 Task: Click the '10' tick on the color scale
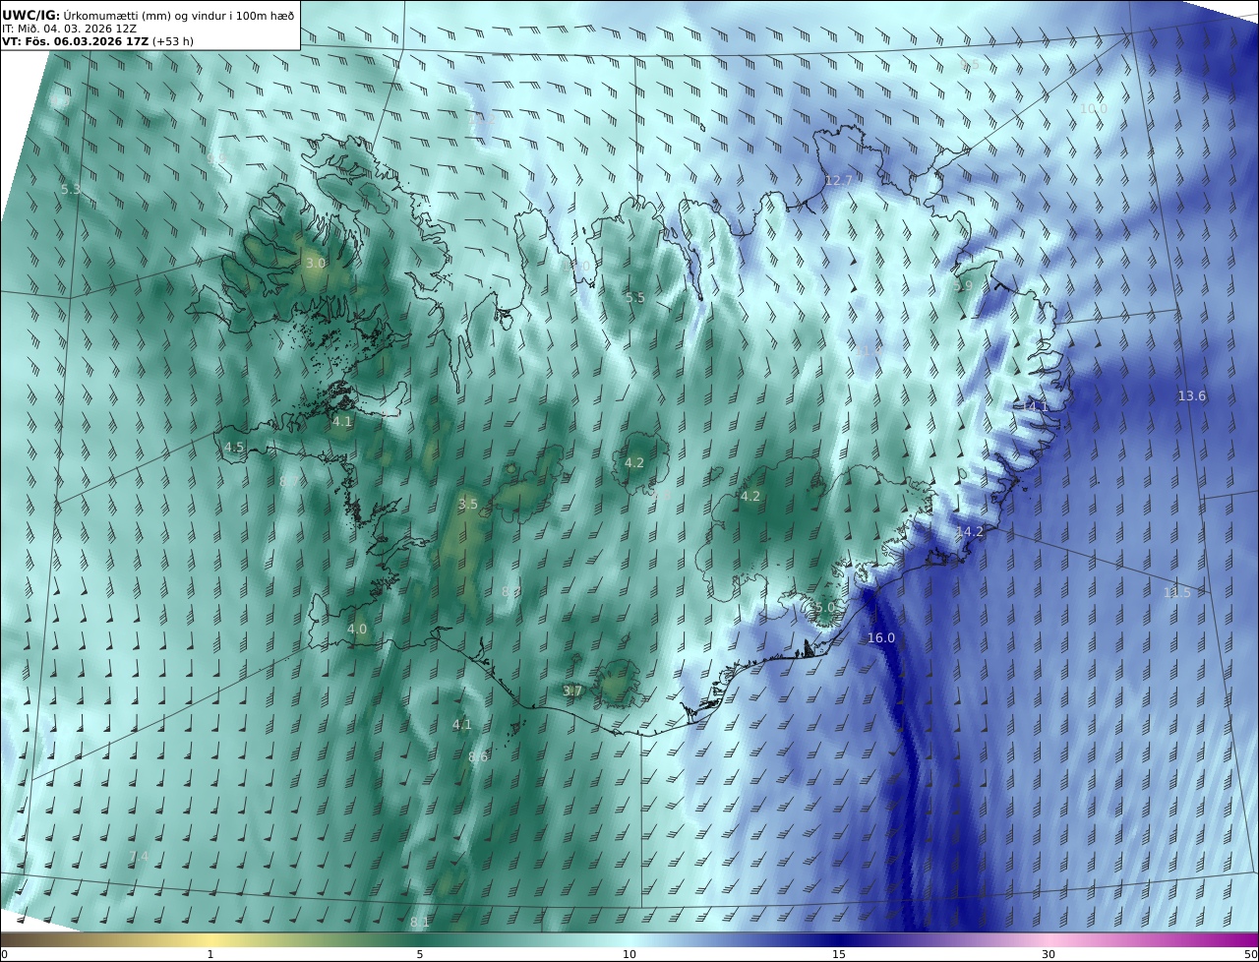629,955
